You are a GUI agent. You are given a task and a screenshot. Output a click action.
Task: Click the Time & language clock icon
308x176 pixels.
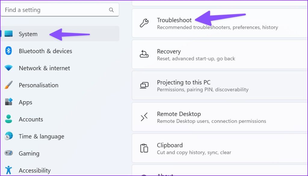click(9, 136)
